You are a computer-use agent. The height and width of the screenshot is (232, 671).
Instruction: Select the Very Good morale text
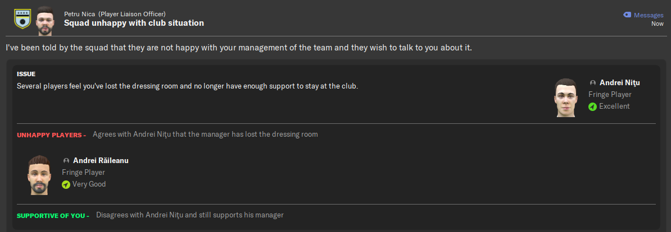(89, 184)
